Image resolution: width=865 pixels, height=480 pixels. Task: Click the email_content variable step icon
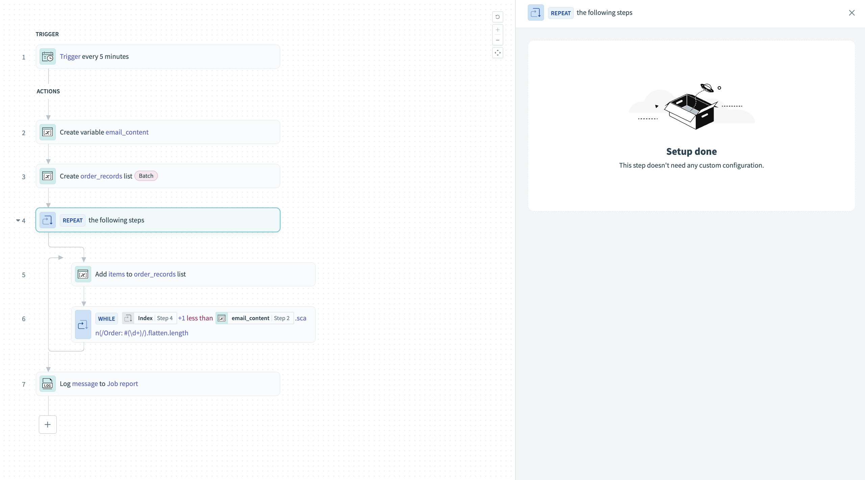[x=48, y=132]
